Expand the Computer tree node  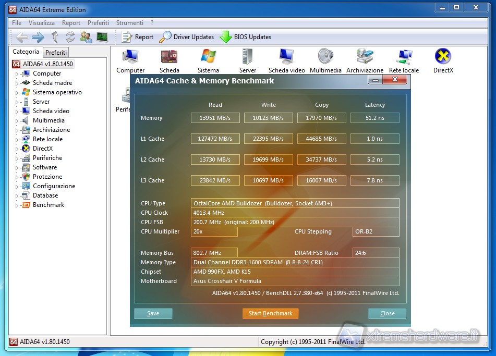click(17, 74)
